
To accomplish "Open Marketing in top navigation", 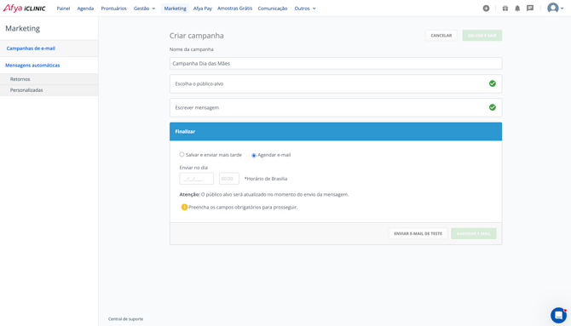I will (176, 9).
